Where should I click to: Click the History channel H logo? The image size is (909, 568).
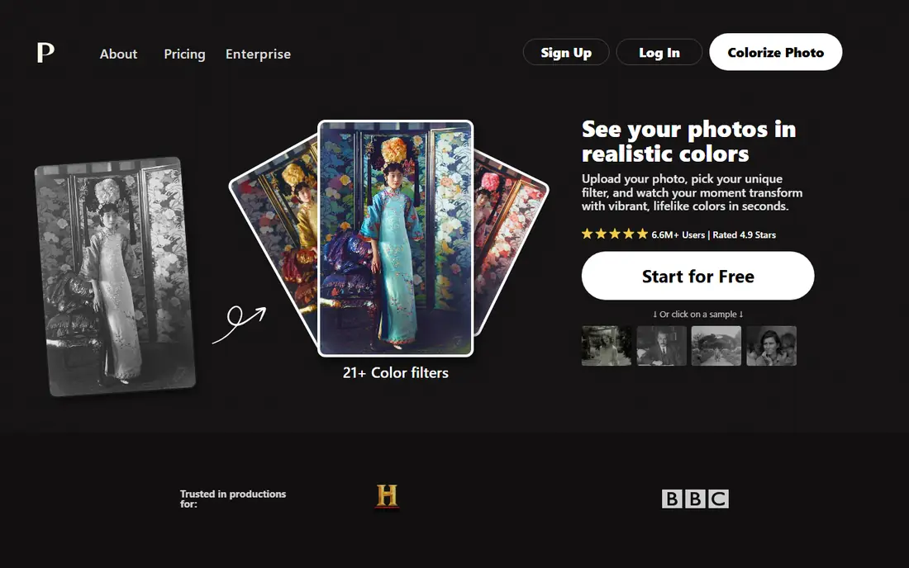[388, 496]
